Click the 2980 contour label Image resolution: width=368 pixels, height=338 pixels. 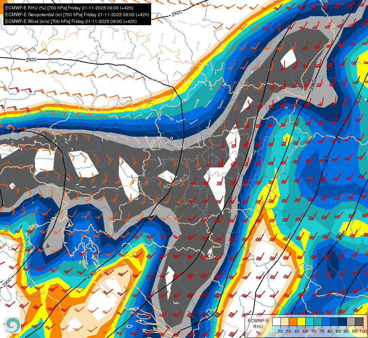click(326, 161)
